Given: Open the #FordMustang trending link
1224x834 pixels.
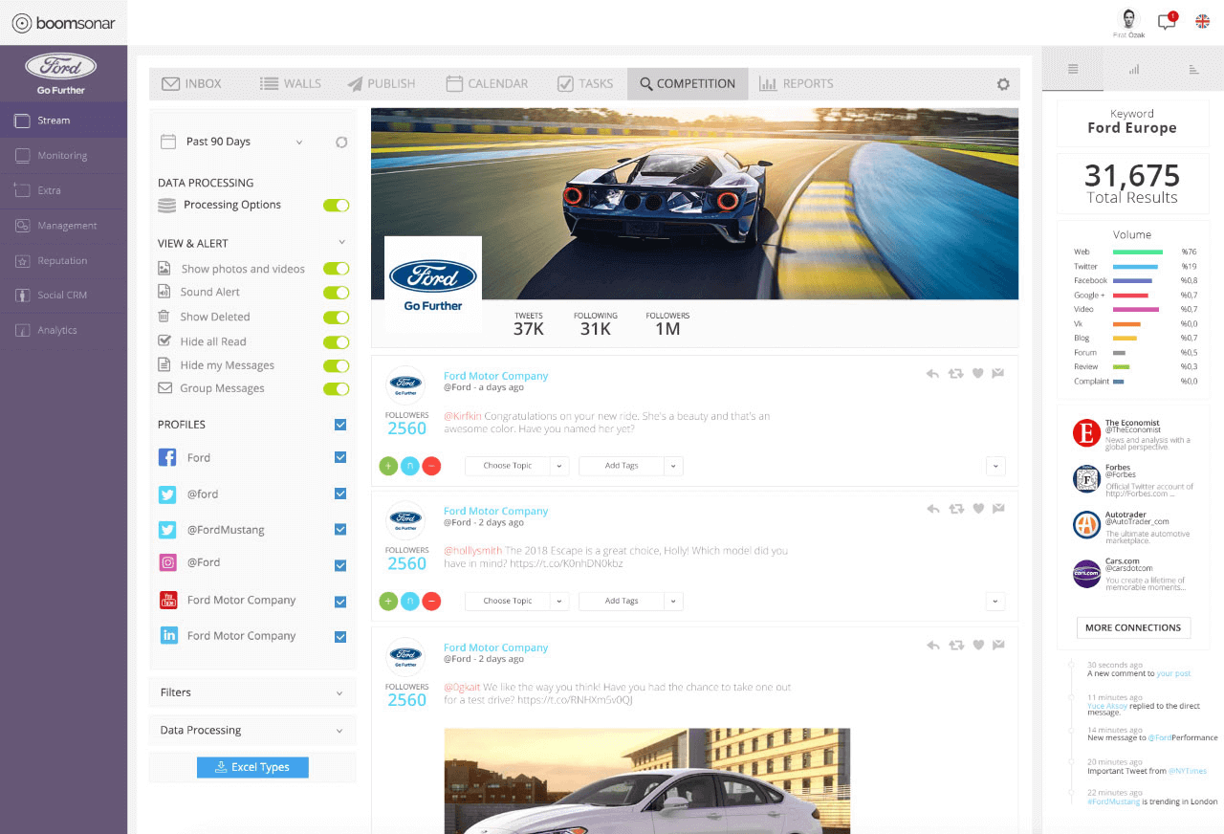Looking at the screenshot, I should click(x=1114, y=801).
